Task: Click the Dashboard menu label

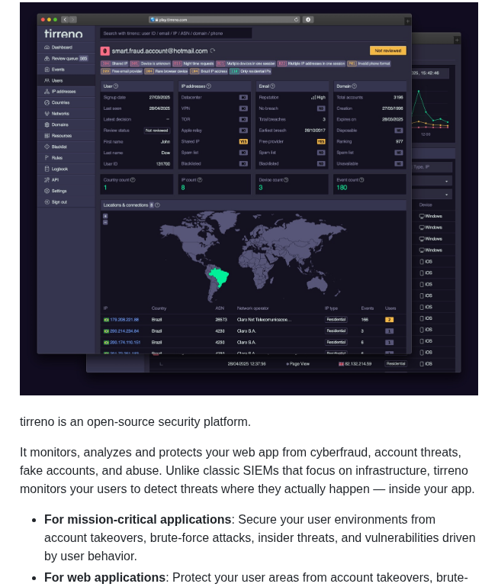Action: (x=62, y=47)
